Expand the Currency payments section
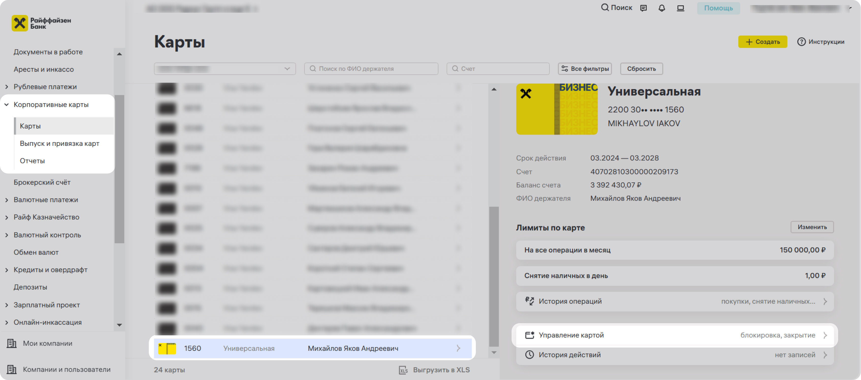The image size is (861, 380). point(7,200)
